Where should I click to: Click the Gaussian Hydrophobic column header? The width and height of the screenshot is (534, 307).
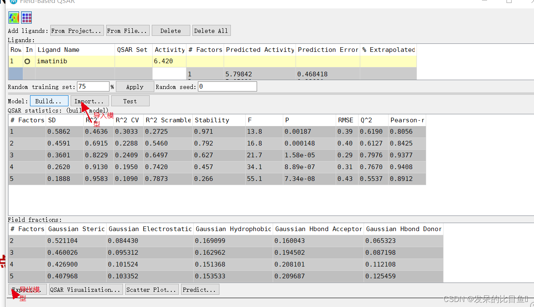tap(233, 229)
